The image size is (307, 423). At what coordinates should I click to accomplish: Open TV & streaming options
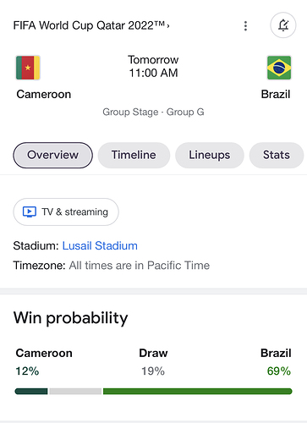click(66, 211)
